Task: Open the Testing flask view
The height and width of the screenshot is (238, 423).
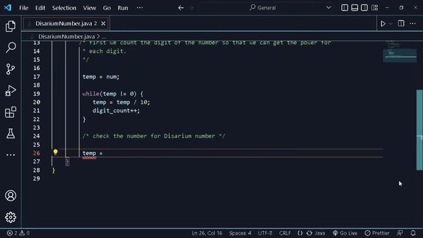Action: pos(11,134)
